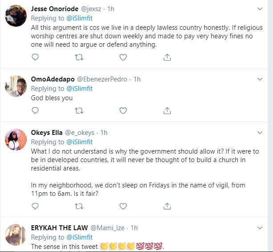
Task: Reply to Jesse Onoriode's tweet
Action: coord(35,57)
